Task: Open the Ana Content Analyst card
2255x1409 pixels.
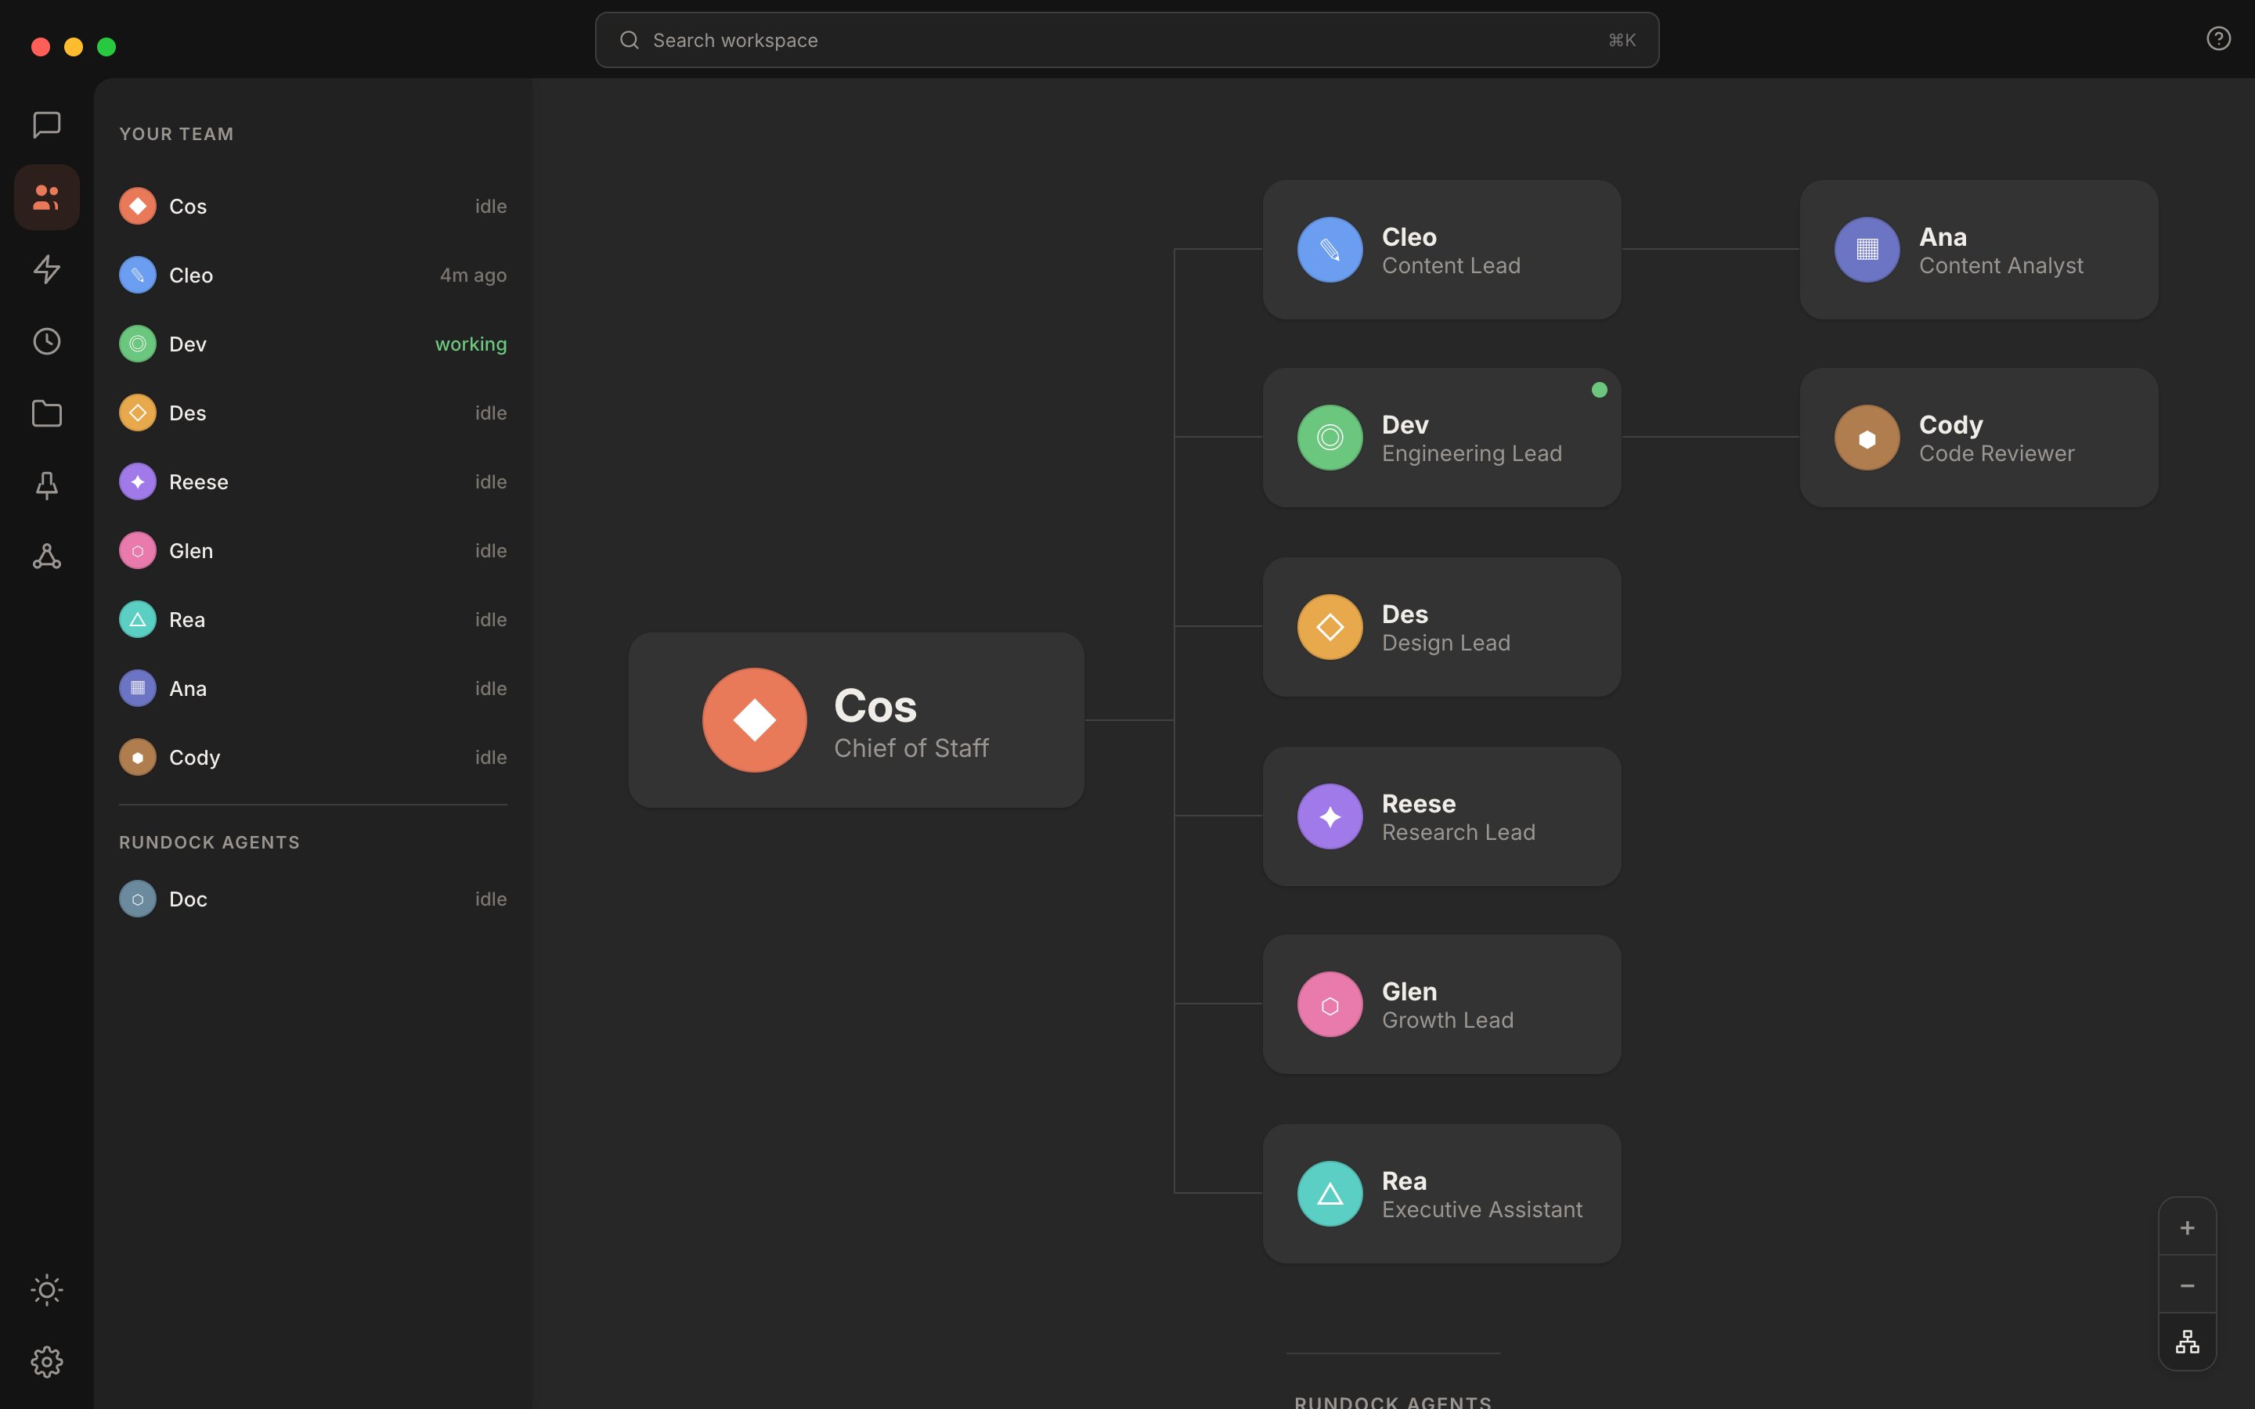Action: click(x=1979, y=250)
